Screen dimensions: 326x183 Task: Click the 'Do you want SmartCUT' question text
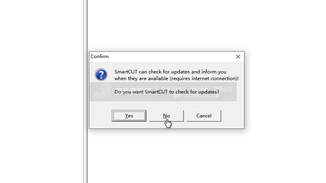[167, 92]
